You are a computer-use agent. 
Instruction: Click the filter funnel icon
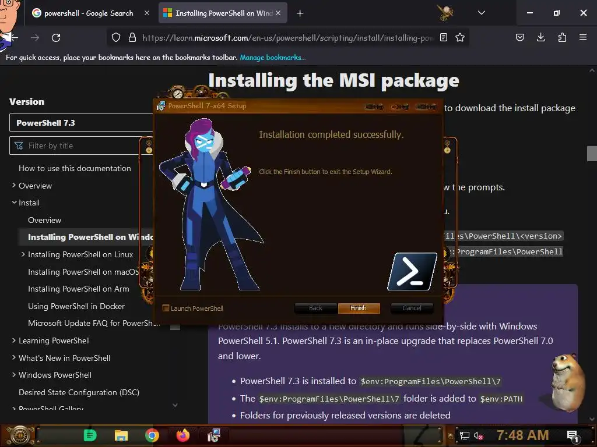point(19,146)
